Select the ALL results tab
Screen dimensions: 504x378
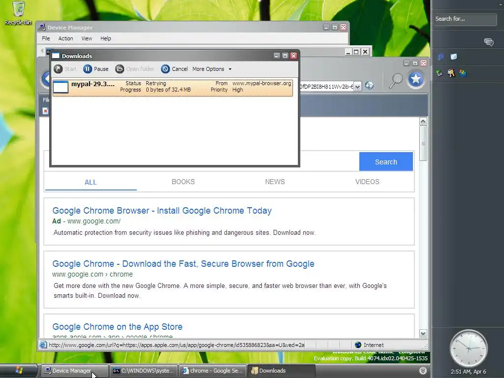(91, 182)
